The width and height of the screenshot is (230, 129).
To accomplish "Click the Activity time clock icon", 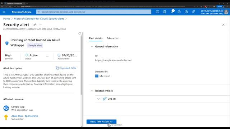I will click(59, 55).
